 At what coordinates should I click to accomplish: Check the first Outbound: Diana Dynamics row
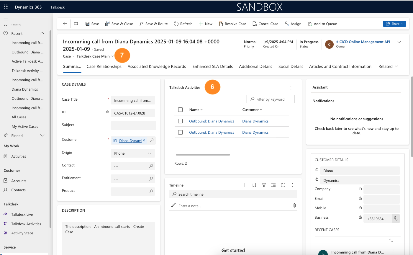pyautogui.click(x=180, y=121)
